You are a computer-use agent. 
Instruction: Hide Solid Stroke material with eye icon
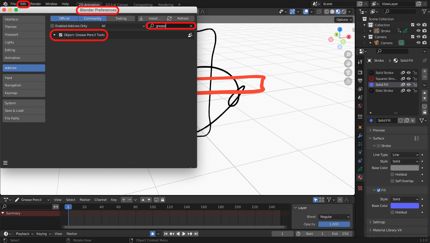408,73
